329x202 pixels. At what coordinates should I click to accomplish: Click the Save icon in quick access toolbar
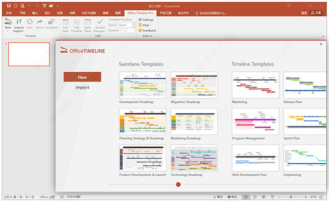click(x=9, y=6)
